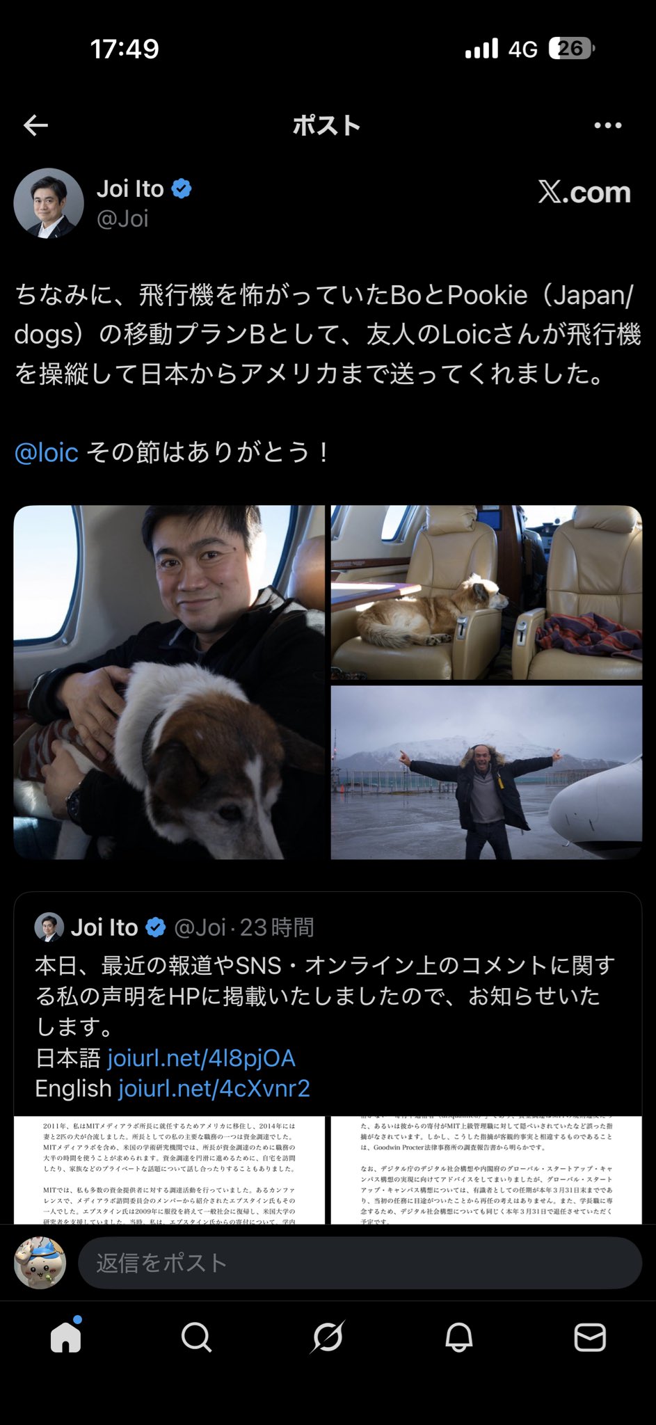This screenshot has width=656, height=1425.
Task: Open the English joiurl.net/4cXvnr2 link
Action: 214,1088
